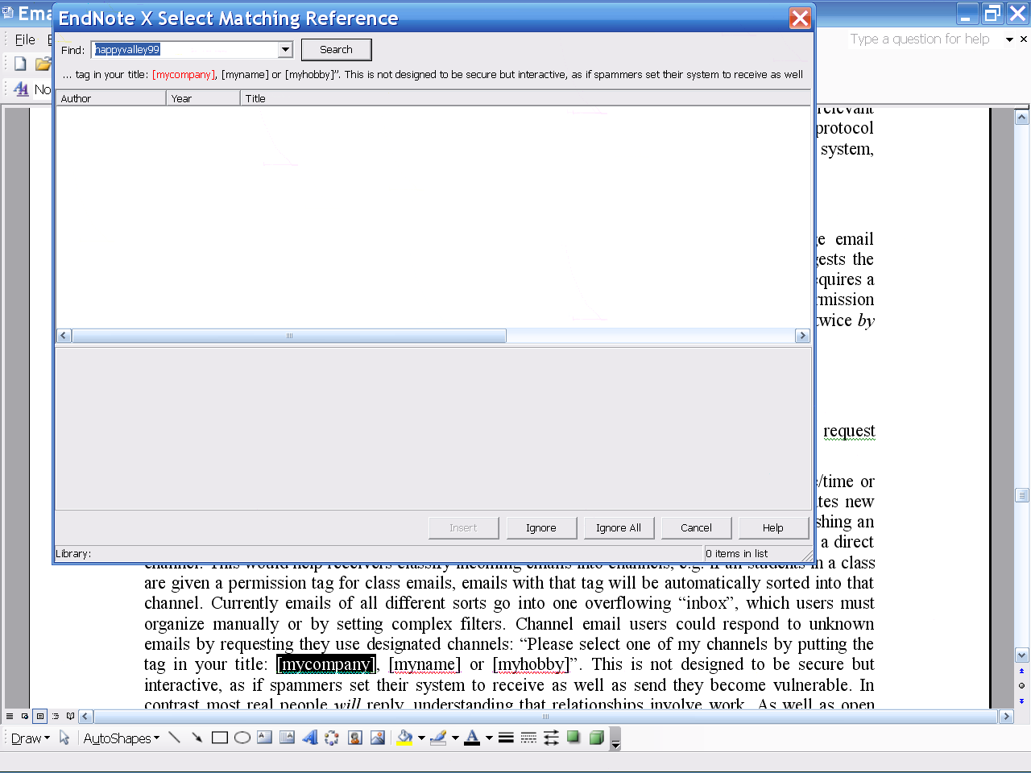This screenshot has height=773, width=1031.
Task: Click the 'Type a question for help' box
Action: click(x=925, y=39)
